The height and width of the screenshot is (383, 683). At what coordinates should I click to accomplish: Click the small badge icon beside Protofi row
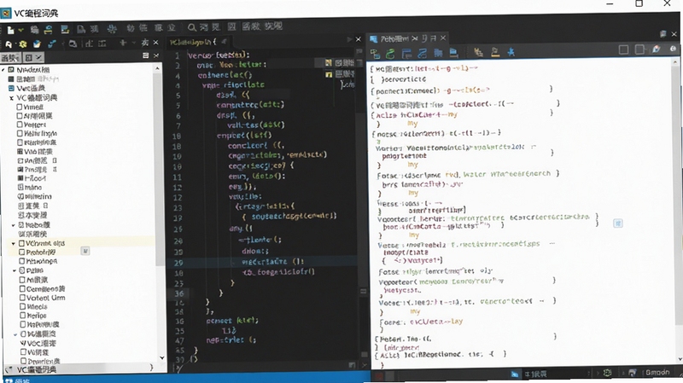click(x=85, y=251)
